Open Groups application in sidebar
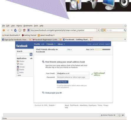131x120 pixels. click(x=21, y=67)
